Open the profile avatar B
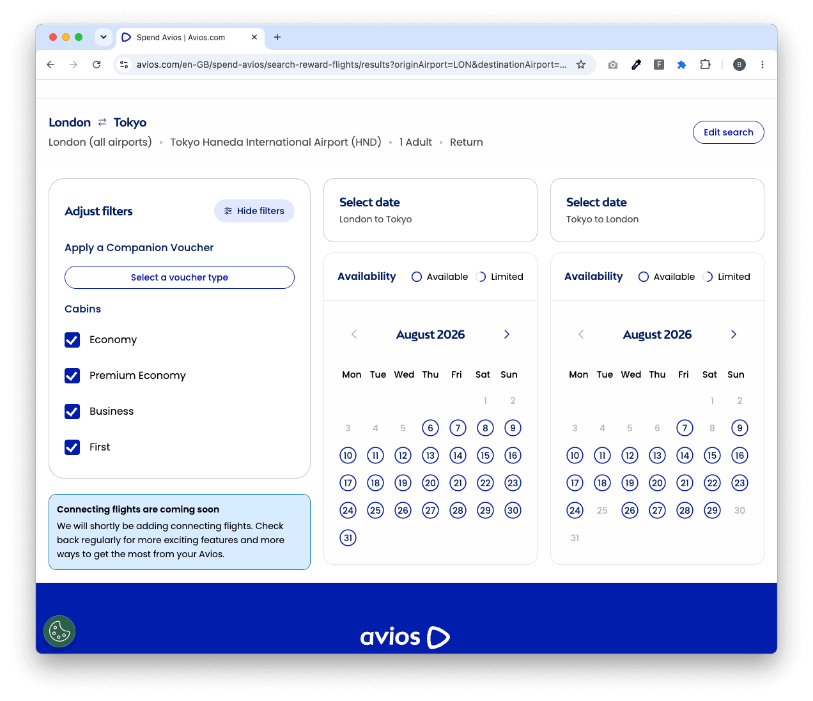Screen dimensions: 813x701 [x=739, y=65]
